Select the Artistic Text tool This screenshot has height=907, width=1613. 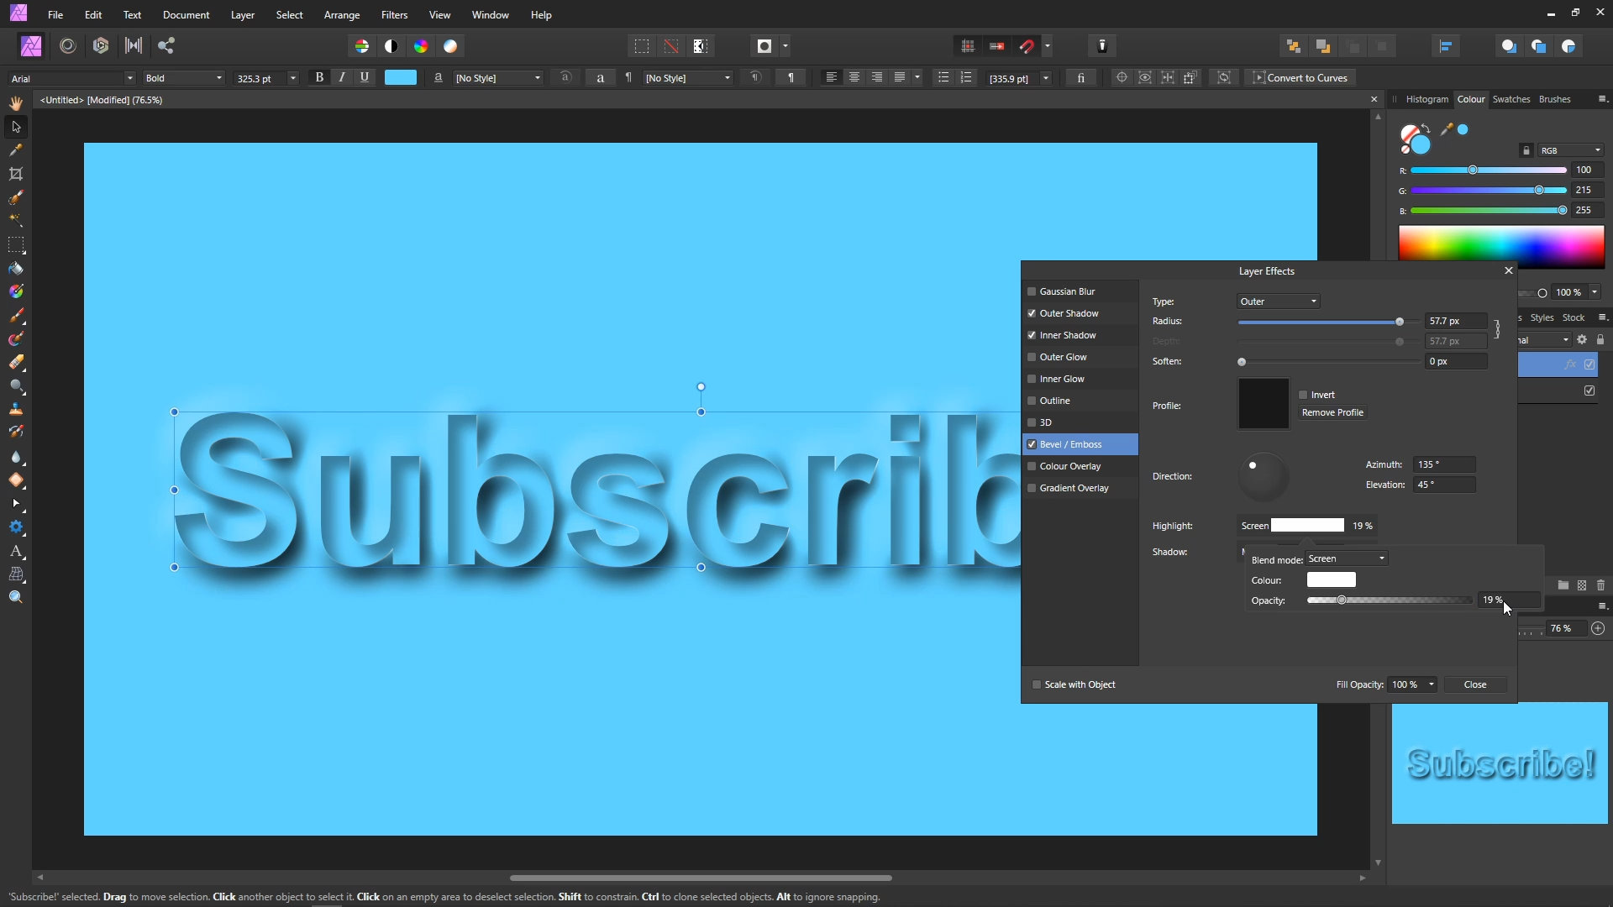(x=16, y=552)
